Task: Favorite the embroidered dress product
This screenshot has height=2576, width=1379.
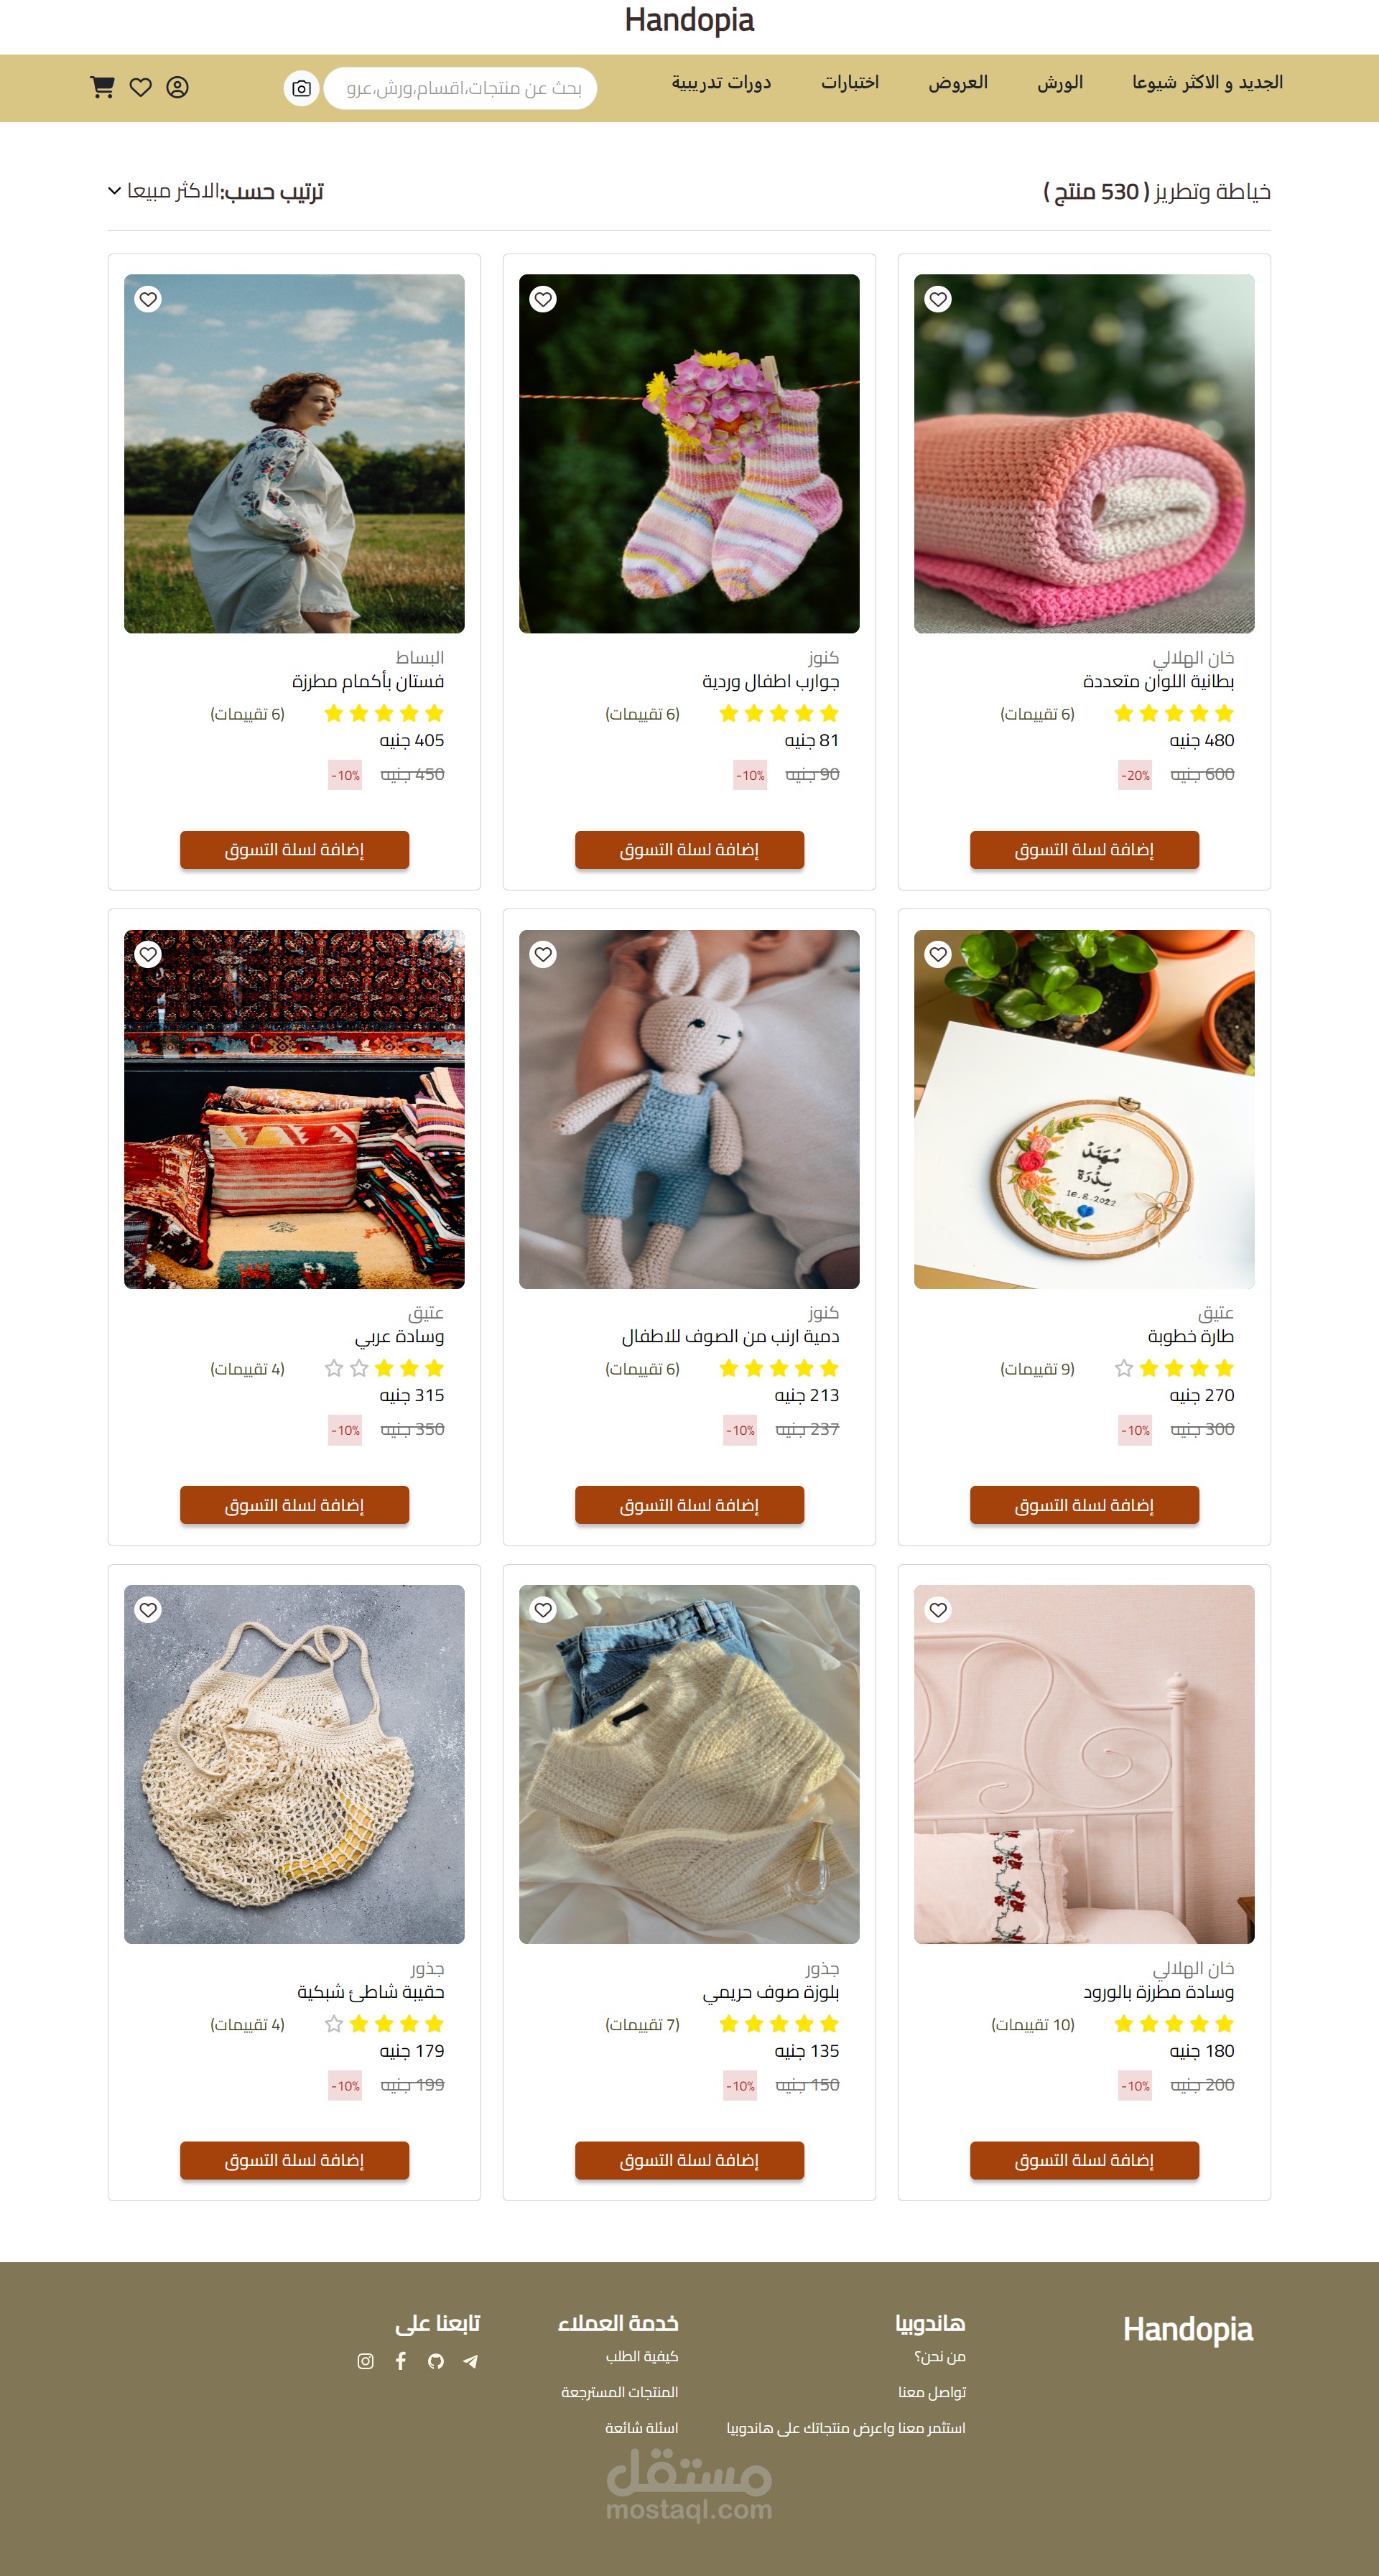Action: coord(148,299)
